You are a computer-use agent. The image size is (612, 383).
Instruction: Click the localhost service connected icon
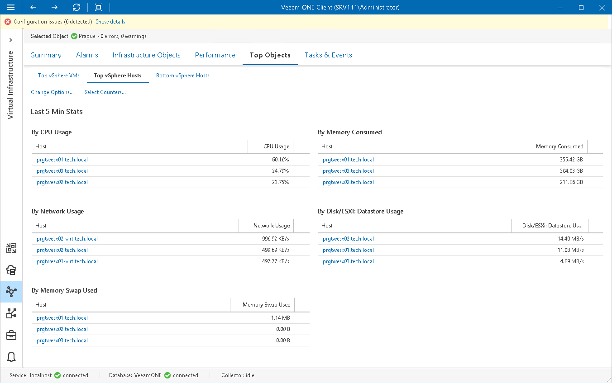click(57, 375)
